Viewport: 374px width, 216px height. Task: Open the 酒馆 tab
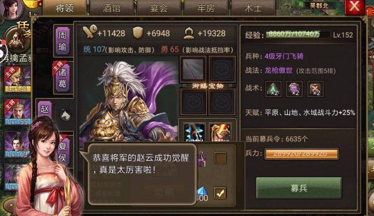pyautogui.click(x=111, y=8)
